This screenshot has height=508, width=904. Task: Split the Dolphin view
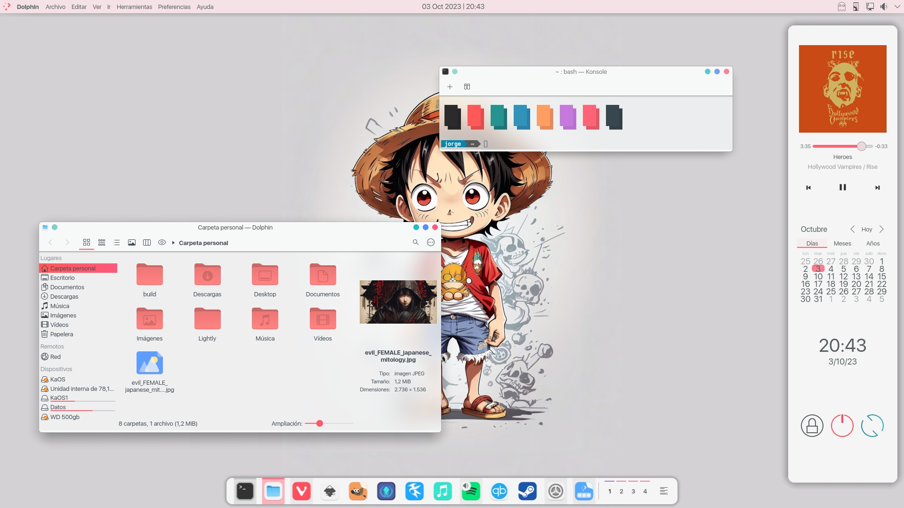pyautogui.click(x=147, y=243)
